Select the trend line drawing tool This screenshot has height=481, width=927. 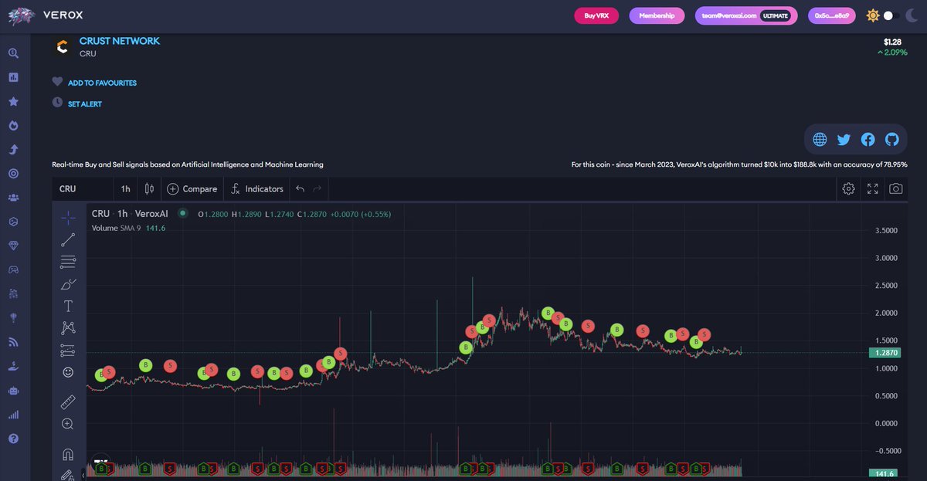point(68,240)
